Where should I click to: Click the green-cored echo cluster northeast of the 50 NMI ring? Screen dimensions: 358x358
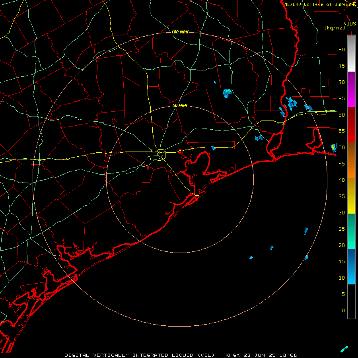pyautogui.click(x=227, y=93)
